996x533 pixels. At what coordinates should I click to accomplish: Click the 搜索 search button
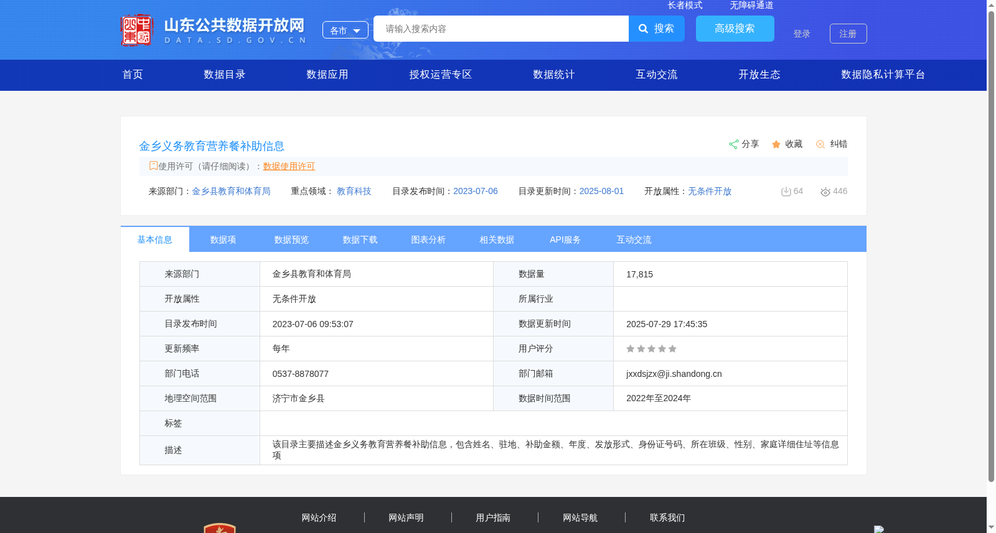pyautogui.click(x=657, y=29)
